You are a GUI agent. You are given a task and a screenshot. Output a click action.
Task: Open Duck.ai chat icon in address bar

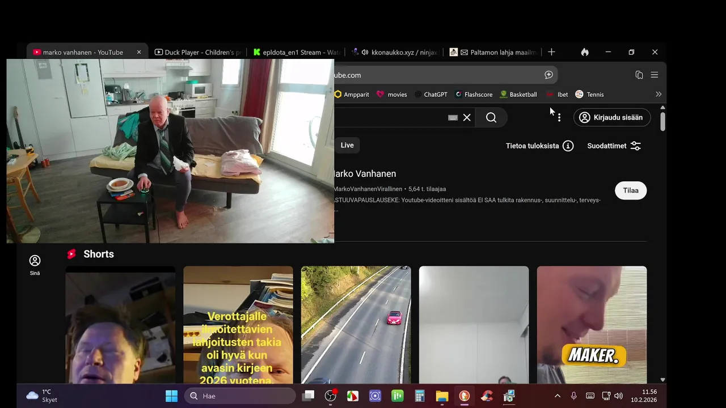click(x=548, y=75)
